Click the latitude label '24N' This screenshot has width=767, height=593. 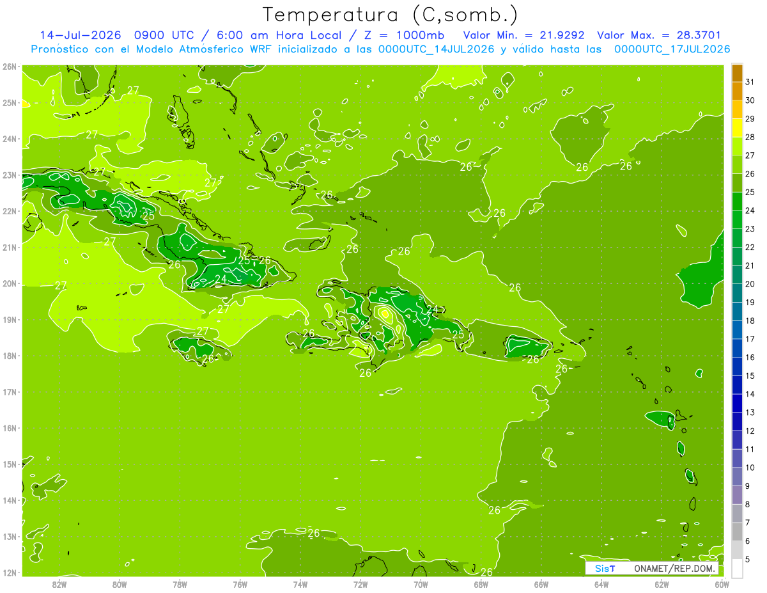click(x=10, y=139)
